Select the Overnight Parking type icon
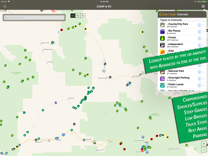Image resolution: width=208 pixels, height=156 pixels. pyautogui.click(x=162, y=78)
